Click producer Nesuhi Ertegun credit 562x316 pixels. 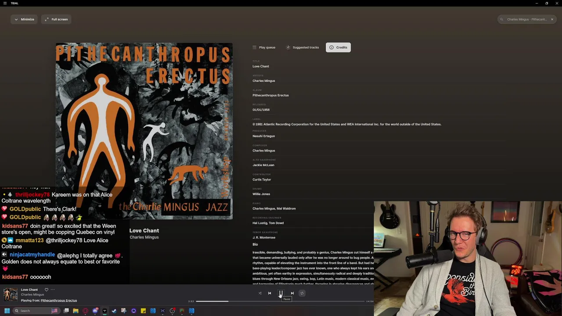coord(263,136)
